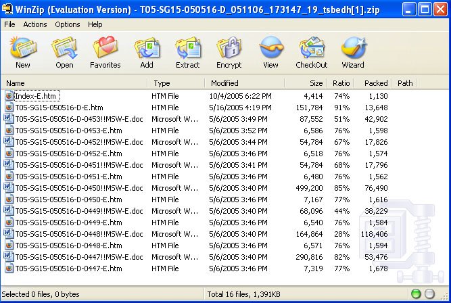
Task: Click the green status light indicator
Action: point(416,294)
